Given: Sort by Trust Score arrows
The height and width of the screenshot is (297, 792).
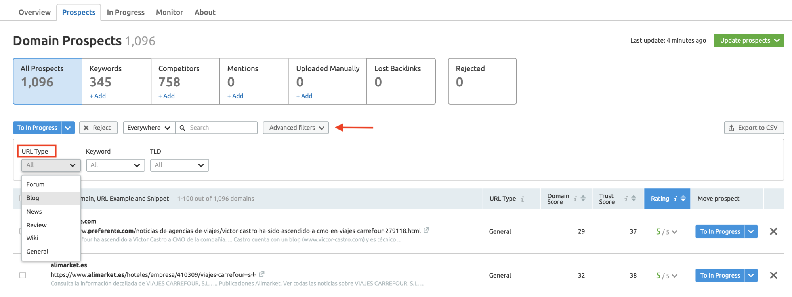Looking at the screenshot, I should coord(634,199).
